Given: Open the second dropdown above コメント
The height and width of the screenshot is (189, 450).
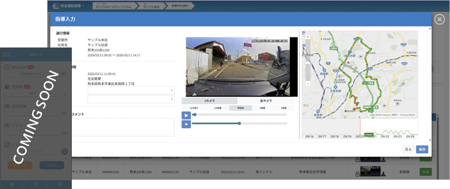Looking at the screenshot, I should (131, 99).
